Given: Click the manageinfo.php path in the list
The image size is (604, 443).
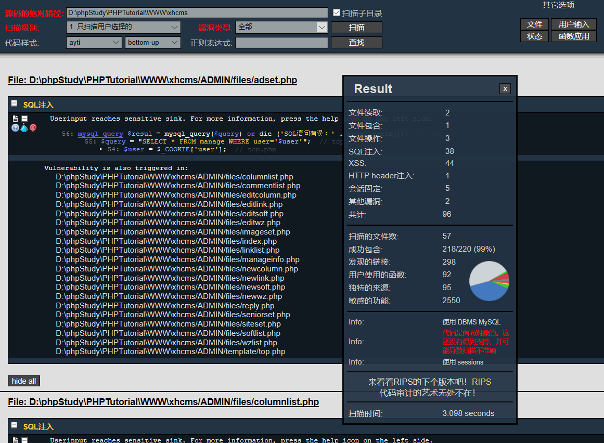Looking at the screenshot, I should (177, 260).
